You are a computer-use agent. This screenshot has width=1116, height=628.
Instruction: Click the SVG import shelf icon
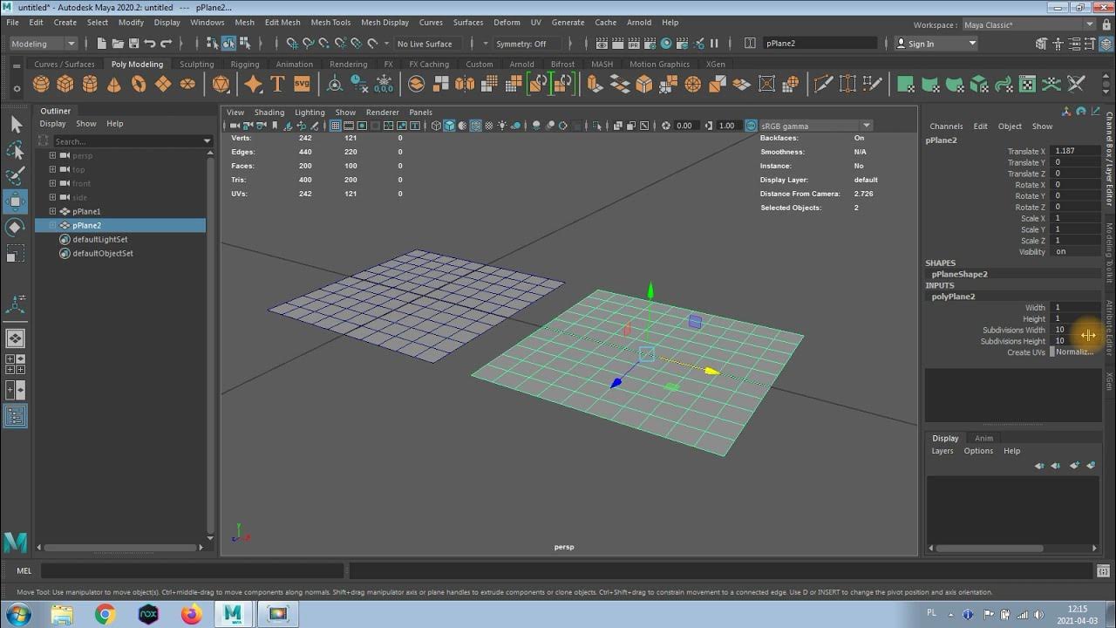coord(302,84)
